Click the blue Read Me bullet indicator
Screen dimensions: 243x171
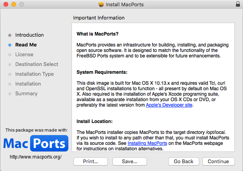tap(10, 45)
